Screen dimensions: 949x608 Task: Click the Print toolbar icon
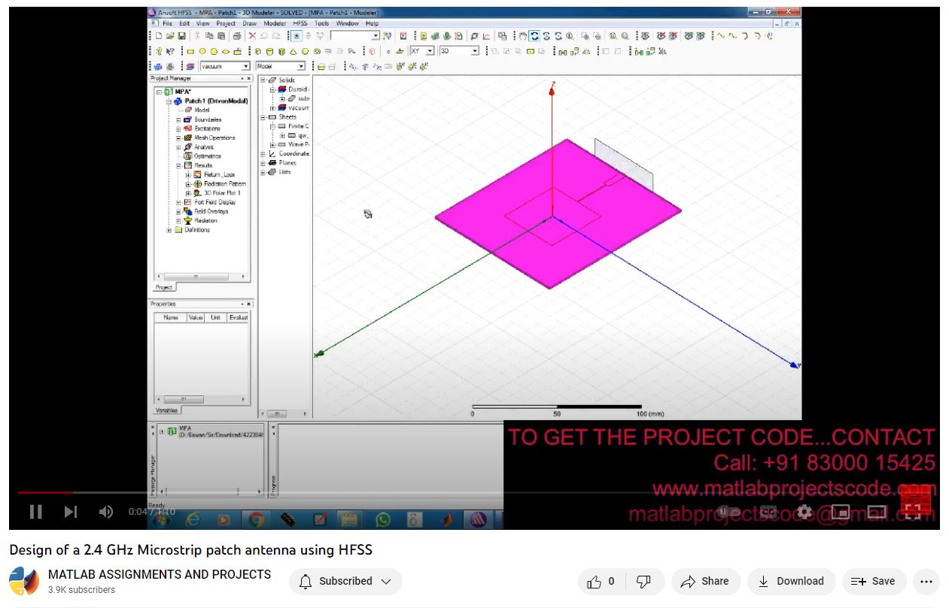coord(237,36)
